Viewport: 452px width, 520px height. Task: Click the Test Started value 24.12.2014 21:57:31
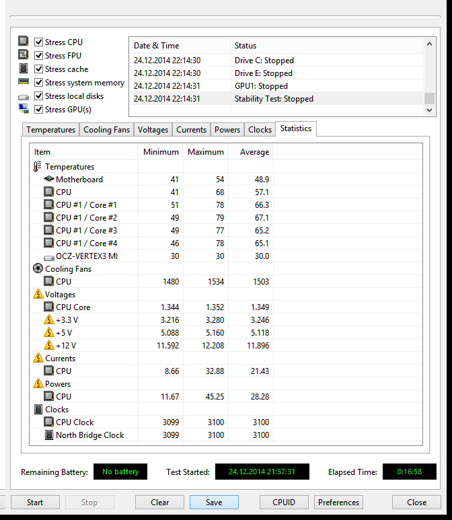[262, 472]
